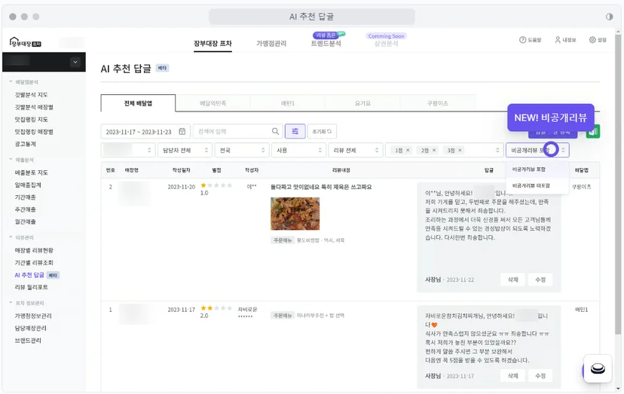Open 상권분석 coming soon navigation

click(x=386, y=44)
